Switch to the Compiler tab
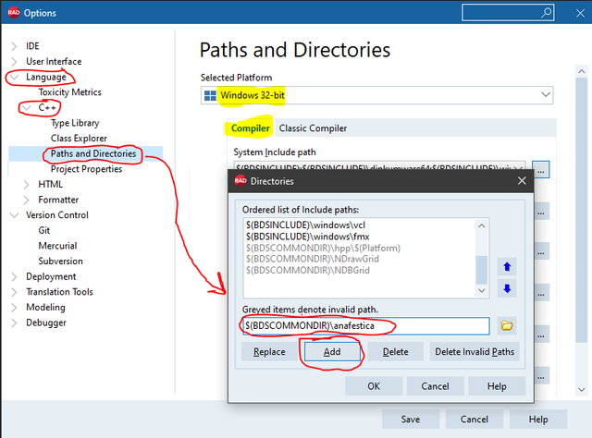The image size is (592, 438). click(251, 128)
